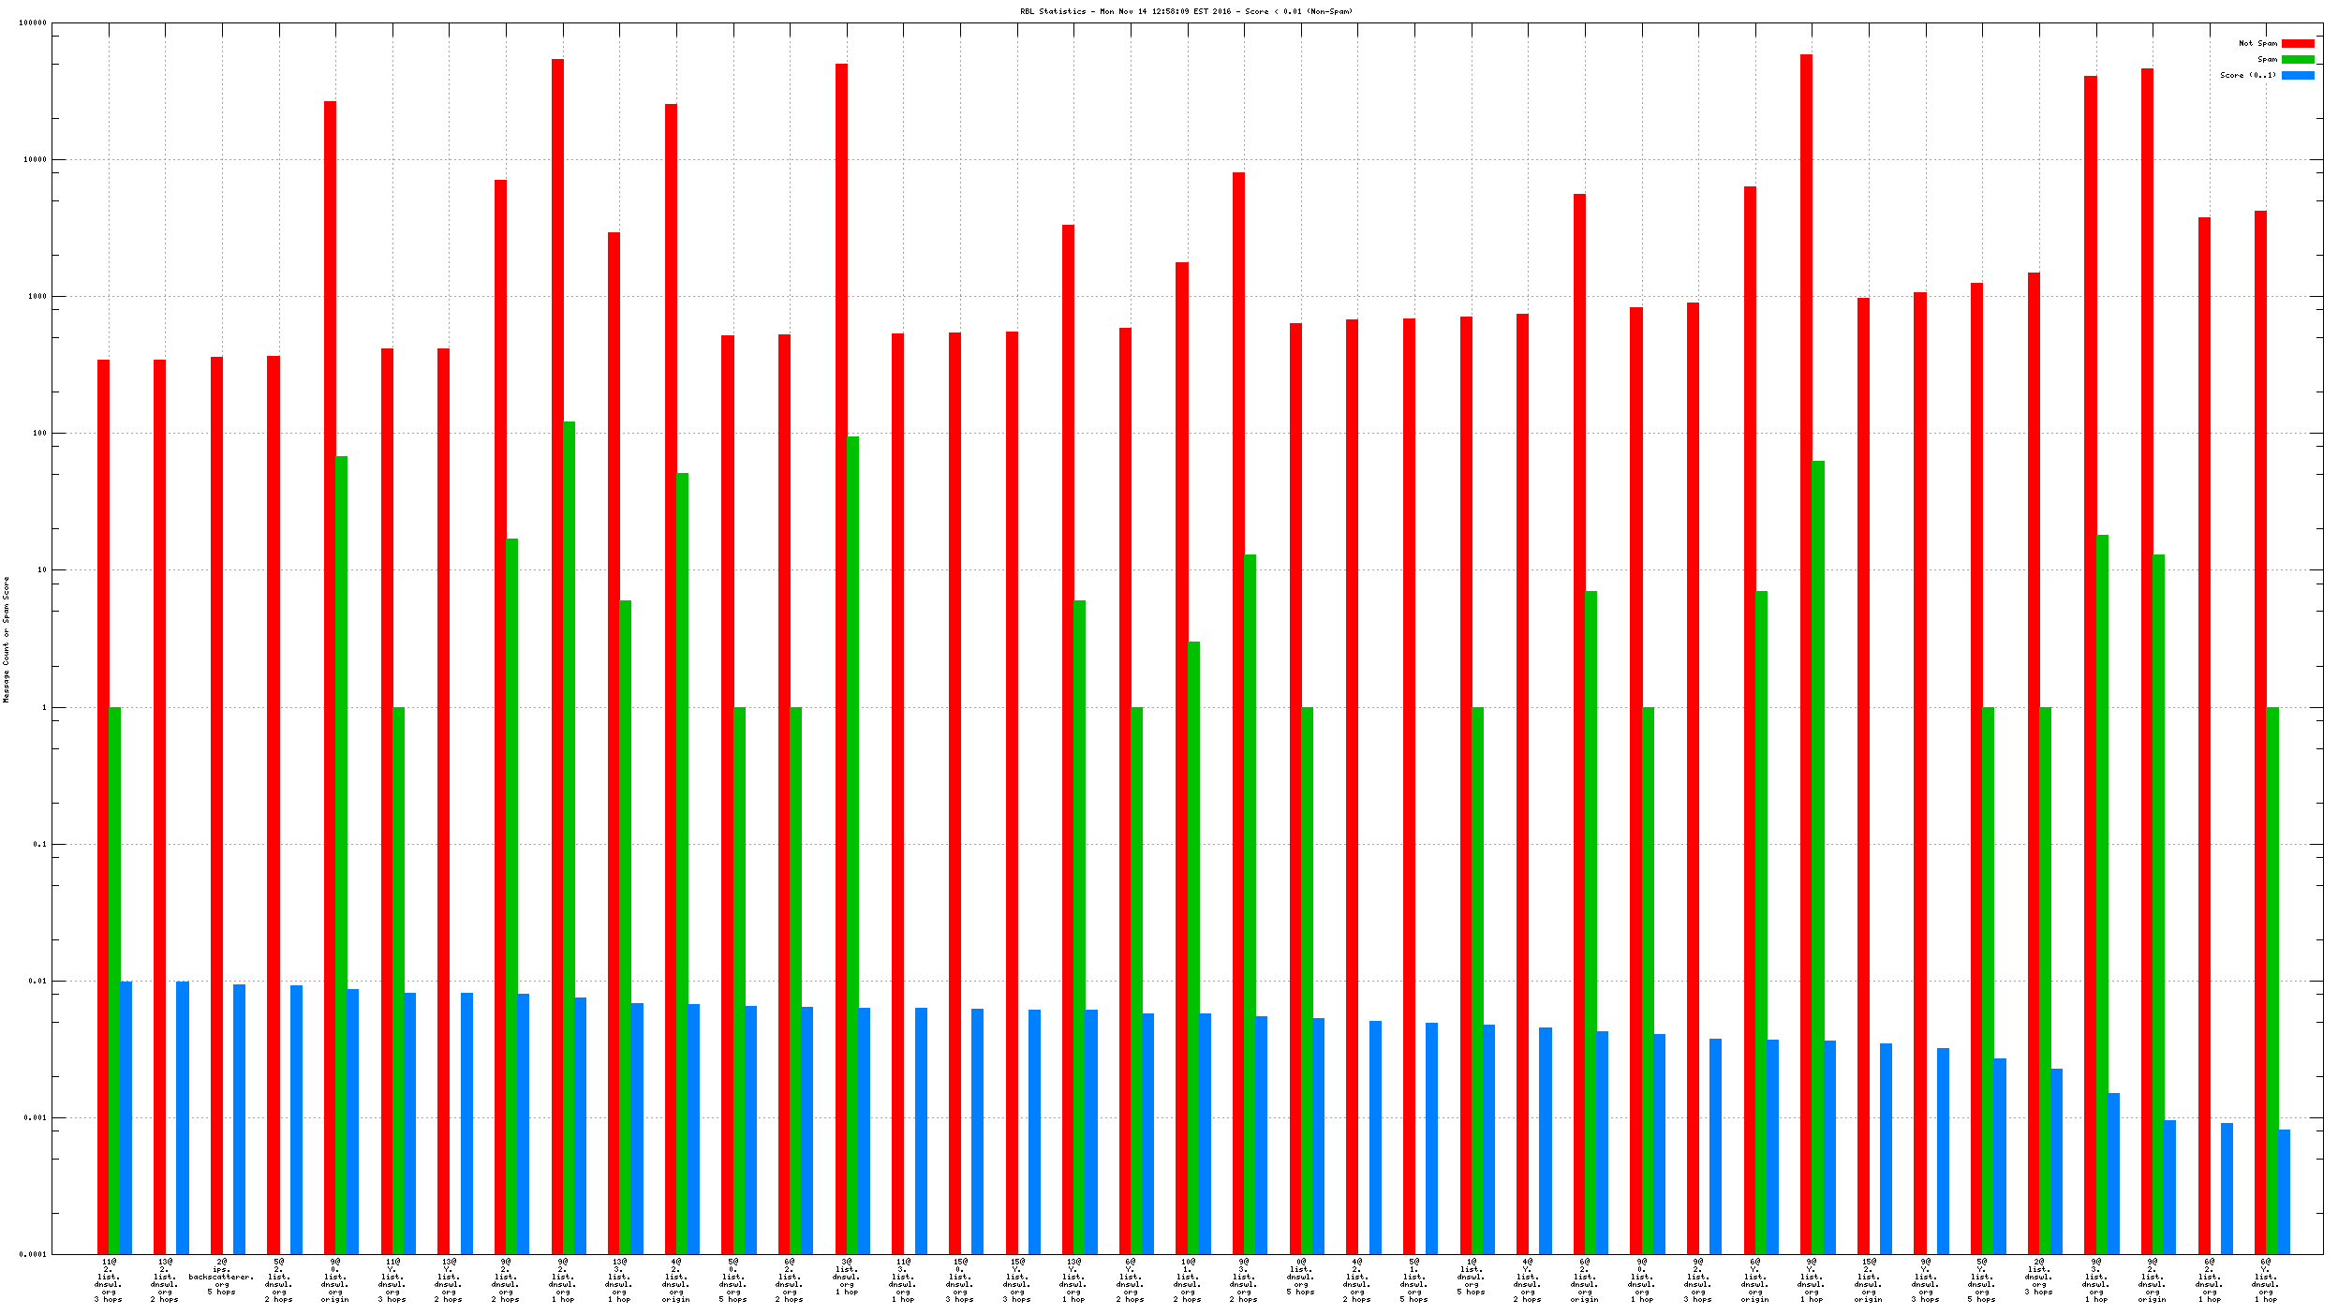The height and width of the screenshot is (1315, 2338).
Task: Click the blue Score (0..1) legend swatch
Action: tap(2297, 75)
